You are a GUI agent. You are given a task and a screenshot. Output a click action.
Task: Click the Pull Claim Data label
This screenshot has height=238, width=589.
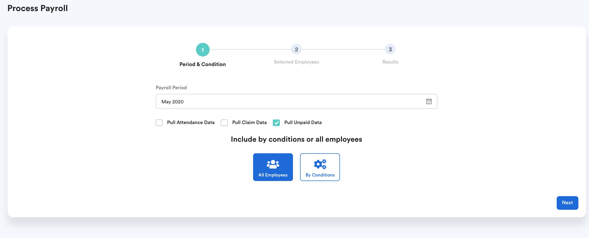249,123
